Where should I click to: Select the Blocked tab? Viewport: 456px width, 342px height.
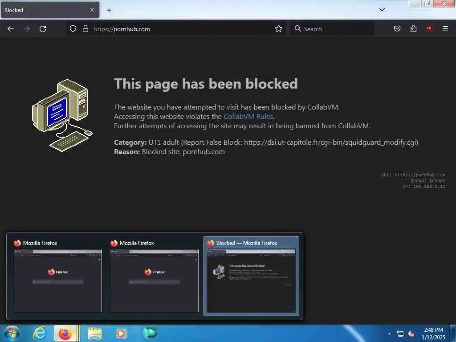click(50, 10)
